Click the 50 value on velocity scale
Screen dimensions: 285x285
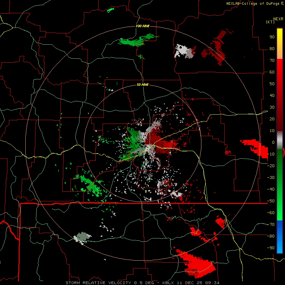click(x=272, y=84)
